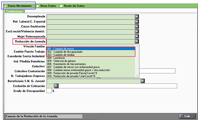This screenshot has height=120, width=198.
Task: Choose option 004 - Lactáncia
Action: pos(91,58)
